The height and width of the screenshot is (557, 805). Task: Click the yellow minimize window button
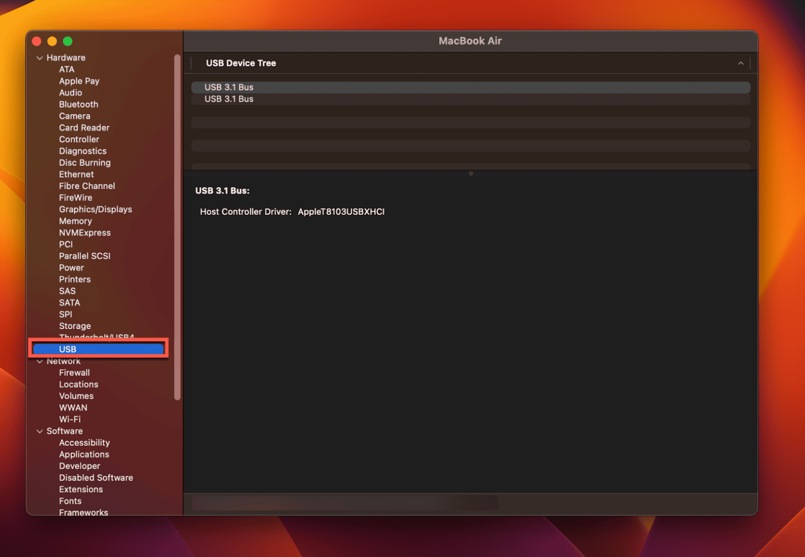[x=52, y=41]
